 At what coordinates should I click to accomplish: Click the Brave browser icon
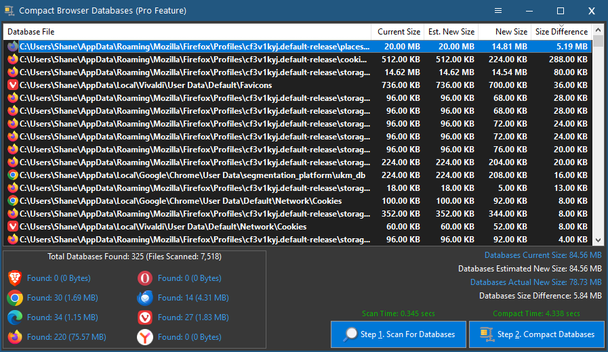click(15, 278)
